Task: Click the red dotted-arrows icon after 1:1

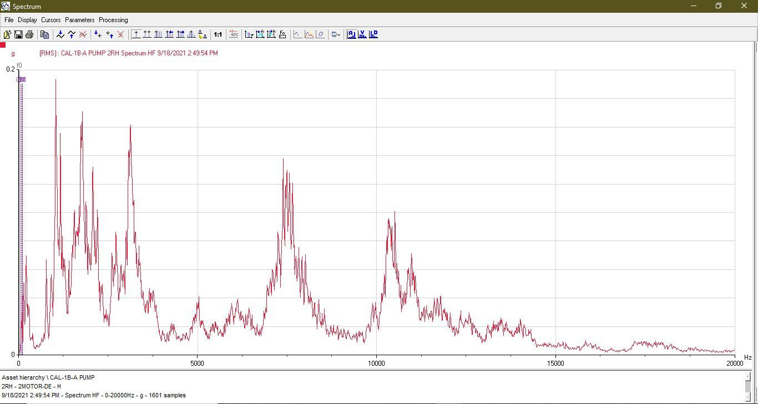Action: tap(234, 34)
